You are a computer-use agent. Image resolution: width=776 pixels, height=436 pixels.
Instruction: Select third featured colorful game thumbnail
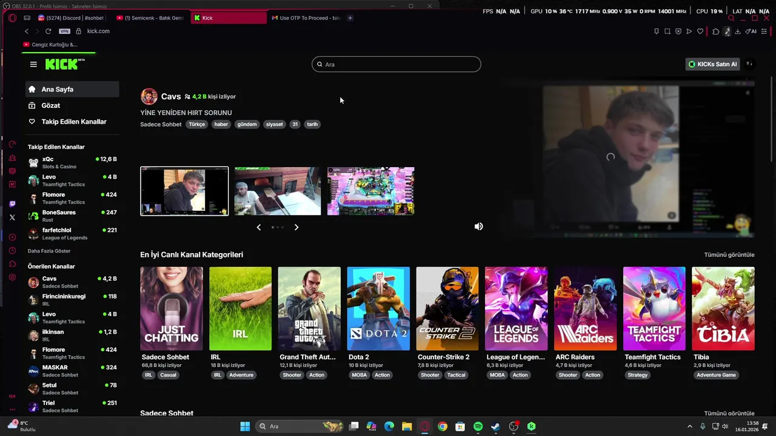pos(371,191)
